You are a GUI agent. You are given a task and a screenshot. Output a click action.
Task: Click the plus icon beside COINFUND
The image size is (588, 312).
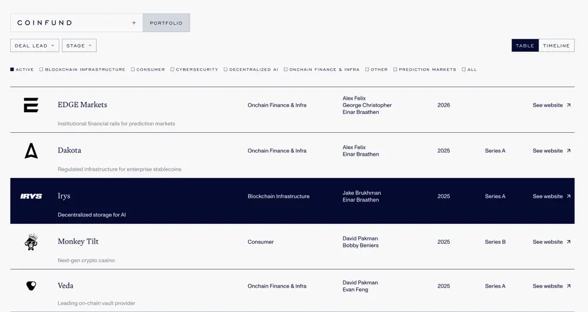pyautogui.click(x=134, y=23)
